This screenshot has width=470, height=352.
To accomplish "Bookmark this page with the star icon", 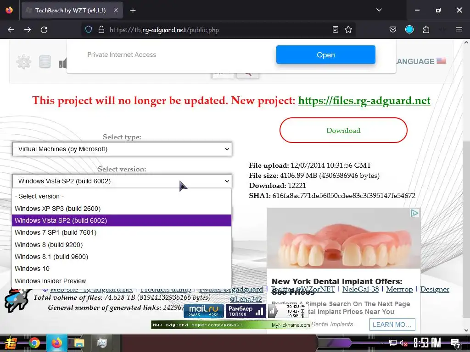I will (348, 29).
